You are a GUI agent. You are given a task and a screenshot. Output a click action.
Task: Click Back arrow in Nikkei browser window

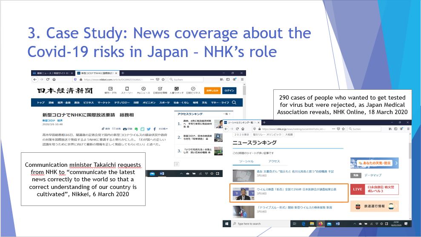(x=35, y=80)
